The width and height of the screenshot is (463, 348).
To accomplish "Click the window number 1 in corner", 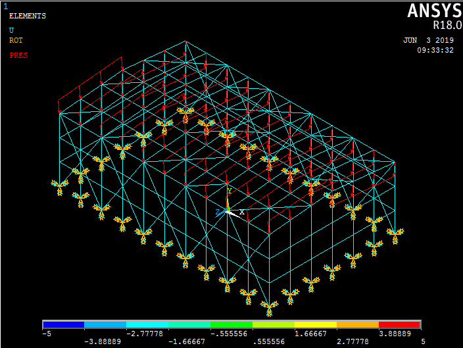I will (x=5, y=6).
